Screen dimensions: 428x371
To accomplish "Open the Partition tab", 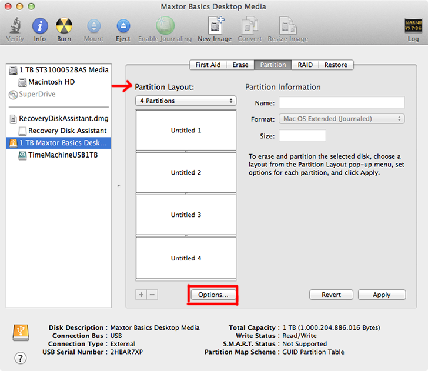I will [273, 65].
